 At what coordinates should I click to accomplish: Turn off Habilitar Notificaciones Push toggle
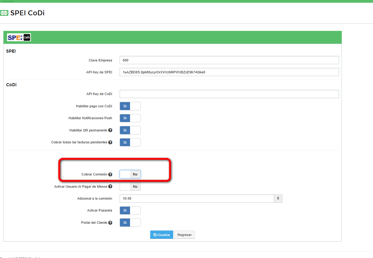(130, 118)
